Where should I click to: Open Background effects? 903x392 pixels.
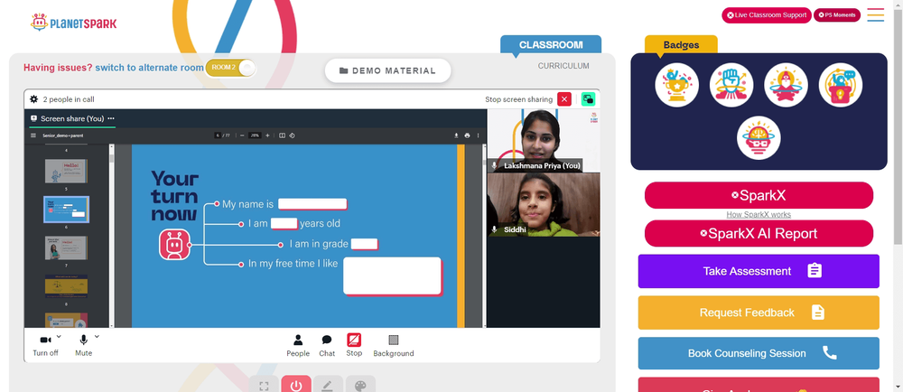(x=394, y=345)
